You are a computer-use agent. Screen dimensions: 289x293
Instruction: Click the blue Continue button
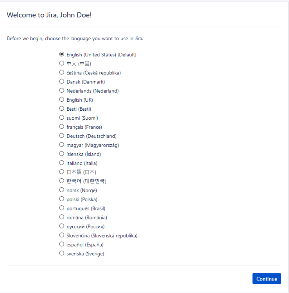pos(266,279)
